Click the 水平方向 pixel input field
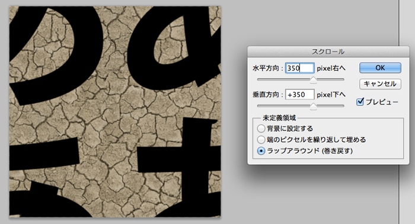Viewport: 415px width, 224px height. (300, 68)
